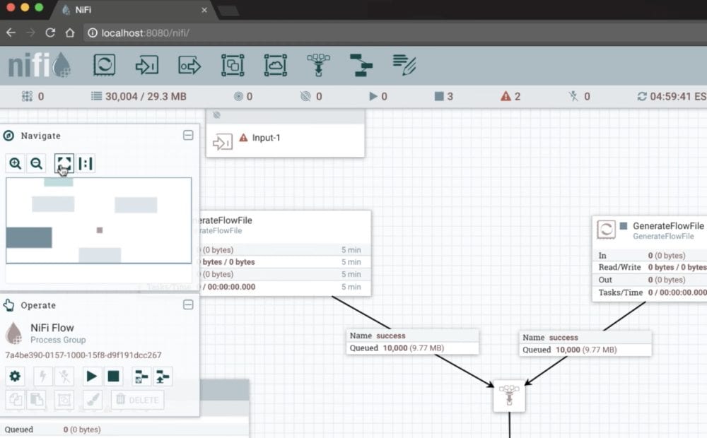
Task: Open NiFi Flow configuration via gear icon
Action: (x=15, y=377)
